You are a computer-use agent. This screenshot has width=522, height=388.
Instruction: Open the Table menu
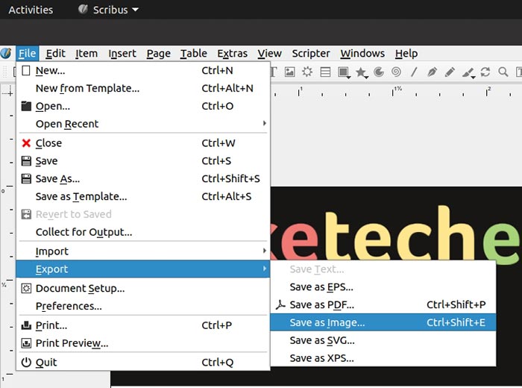coord(194,53)
